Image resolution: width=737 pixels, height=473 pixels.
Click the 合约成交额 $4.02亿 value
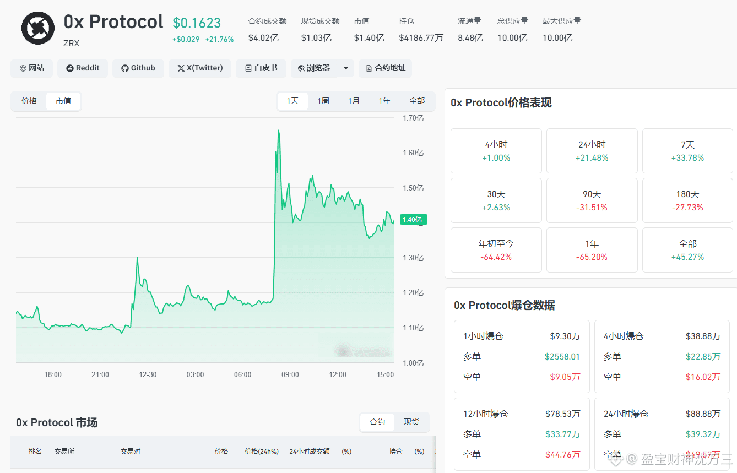click(263, 38)
